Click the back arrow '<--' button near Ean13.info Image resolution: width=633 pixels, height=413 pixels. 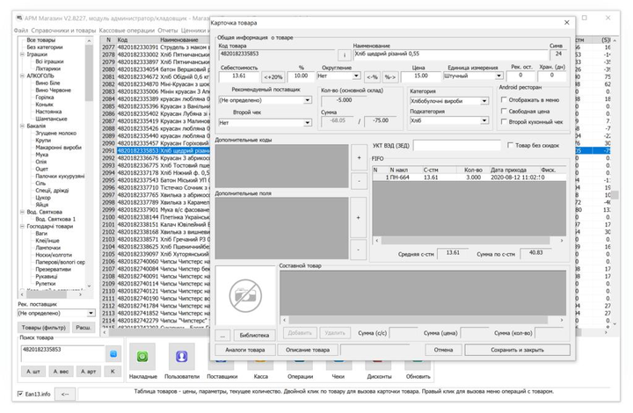pos(65,394)
